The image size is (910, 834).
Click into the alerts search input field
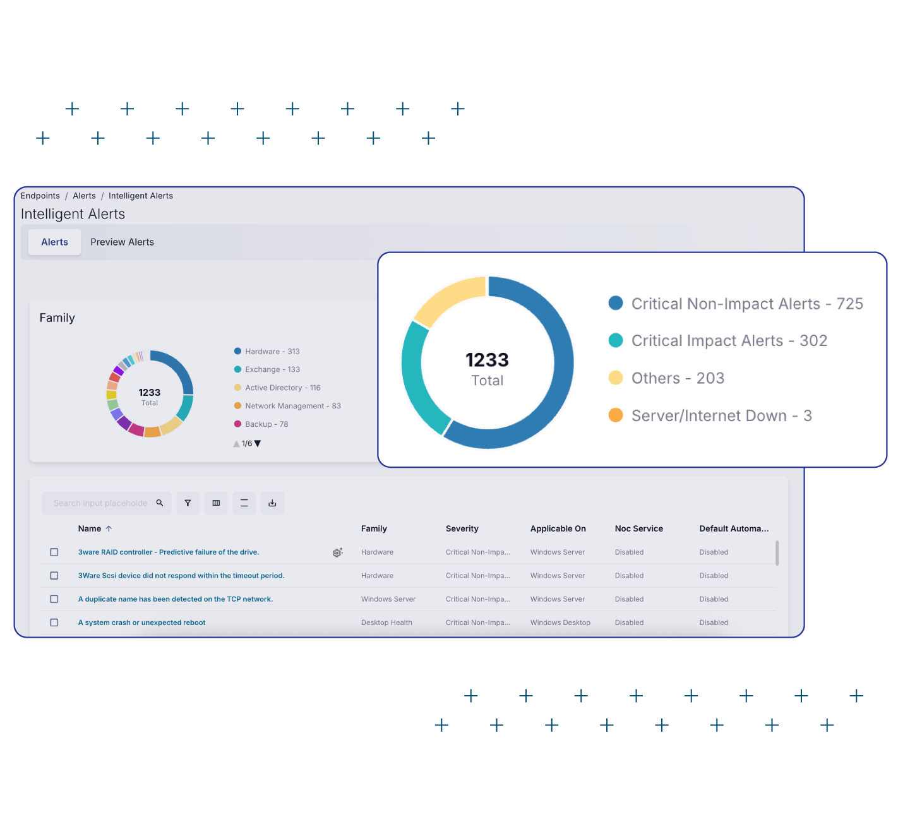pyautogui.click(x=100, y=503)
